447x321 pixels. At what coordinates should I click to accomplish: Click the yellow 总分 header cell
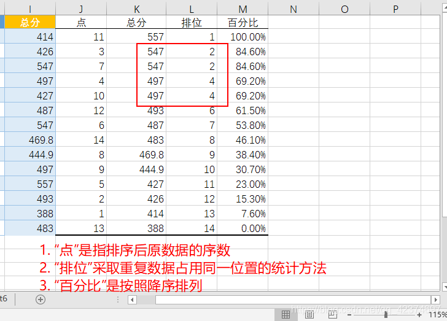click(30, 22)
